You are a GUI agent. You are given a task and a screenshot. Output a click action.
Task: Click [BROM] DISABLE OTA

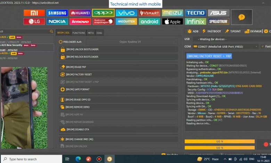[x=118, y=129]
